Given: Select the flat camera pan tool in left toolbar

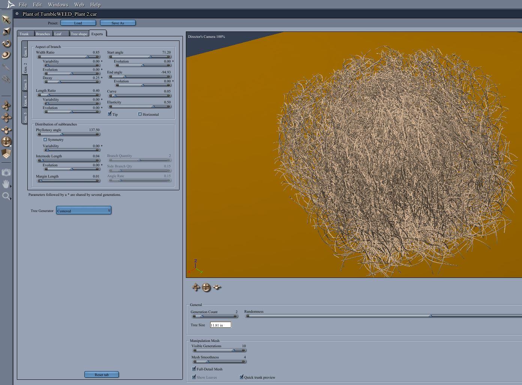Looking at the screenshot, I should pyautogui.click(x=6, y=130).
